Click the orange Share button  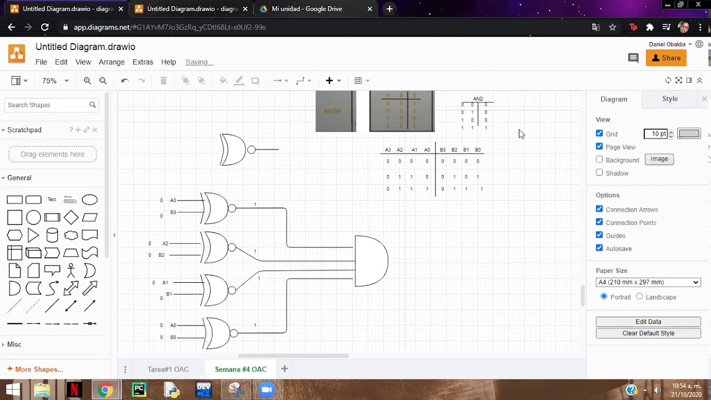(666, 58)
